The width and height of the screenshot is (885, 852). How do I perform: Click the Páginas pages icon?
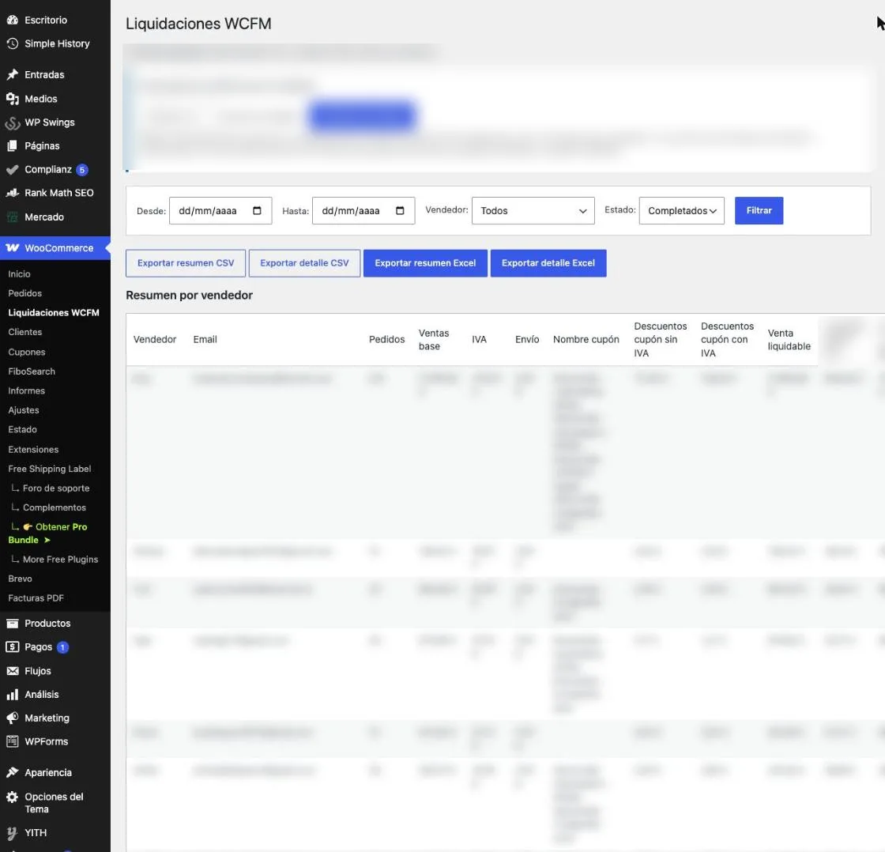[13, 146]
